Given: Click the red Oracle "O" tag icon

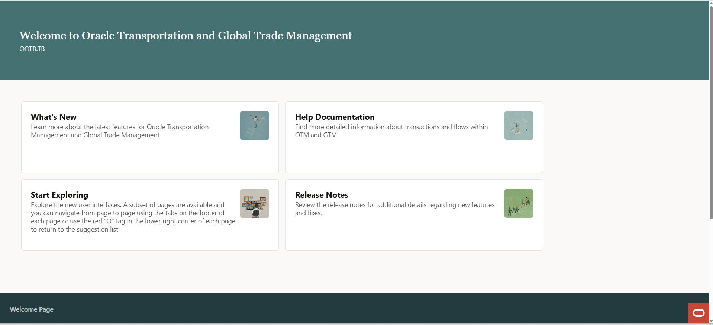Looking at the screenshot, I should tap(699, 313).
